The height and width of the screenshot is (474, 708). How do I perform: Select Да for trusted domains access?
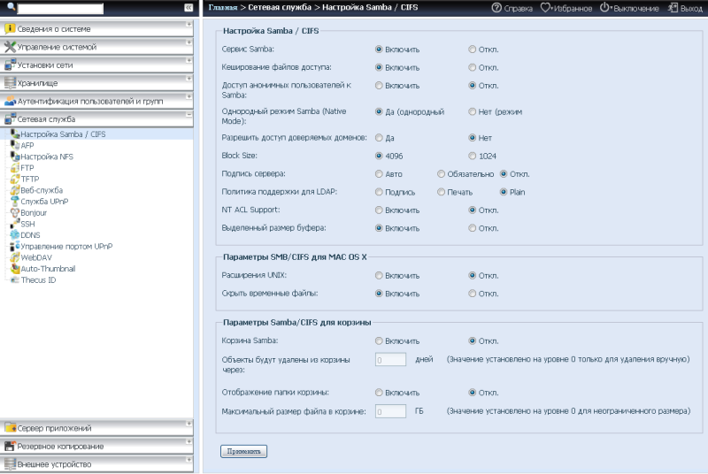click(x=379, y=138)
